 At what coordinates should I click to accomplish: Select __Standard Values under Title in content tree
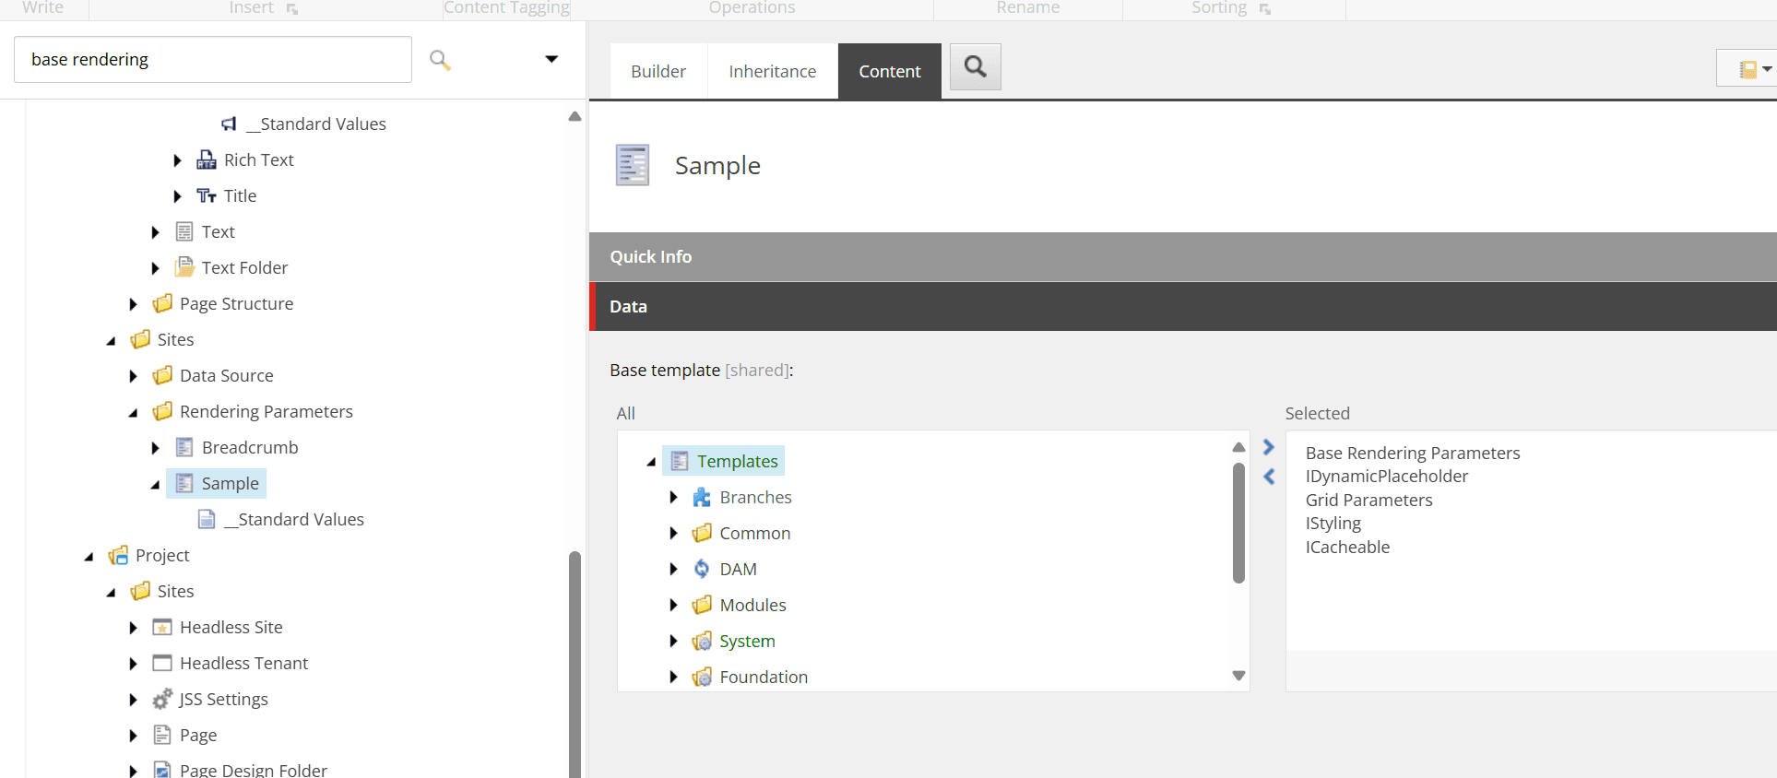(315, 124)
